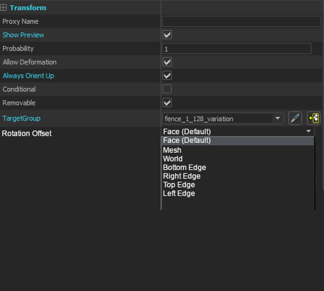Click the Probability value field showing 1
This screenshot has width=324, height=291.
pyautogui.click(x=236, y=48)
